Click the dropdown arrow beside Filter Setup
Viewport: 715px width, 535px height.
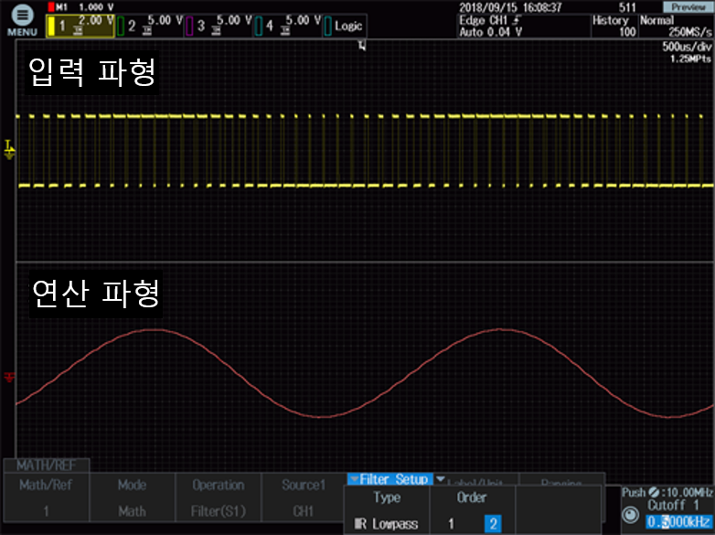(441, 479)
